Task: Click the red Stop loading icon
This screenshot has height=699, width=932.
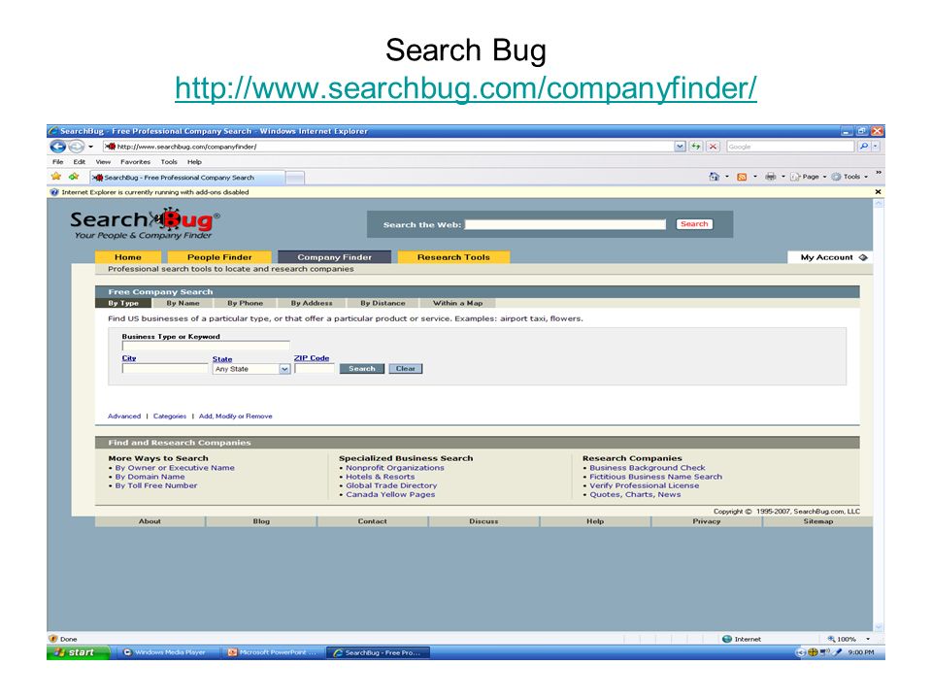Action: coord(713,147)
